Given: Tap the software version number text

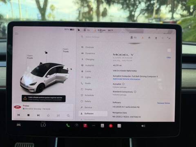Looking at the screenshot, I should pyautogui.click(x=126, y=107).
